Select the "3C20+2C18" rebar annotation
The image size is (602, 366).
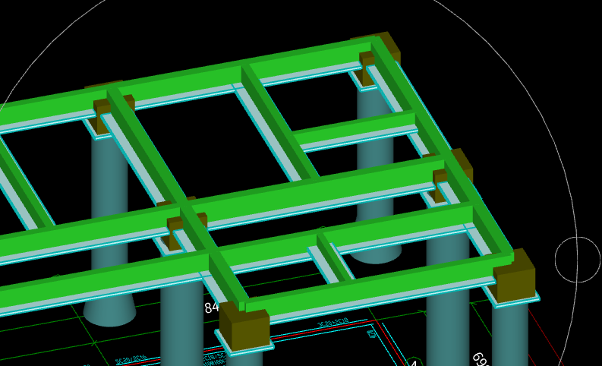point(333,323)
